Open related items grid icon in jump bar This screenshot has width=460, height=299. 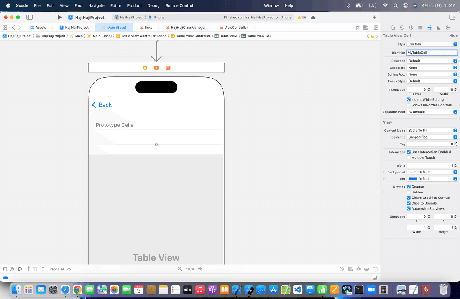coord(5,28)
